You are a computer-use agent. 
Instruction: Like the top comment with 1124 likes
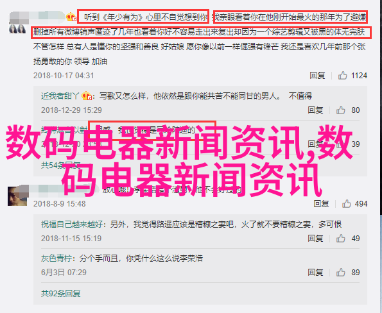(x=342, y=76)
